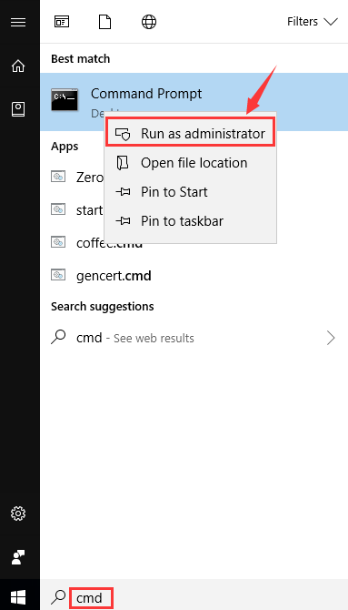
Task: Click the Feedback person icon
Action: point(18,557)
